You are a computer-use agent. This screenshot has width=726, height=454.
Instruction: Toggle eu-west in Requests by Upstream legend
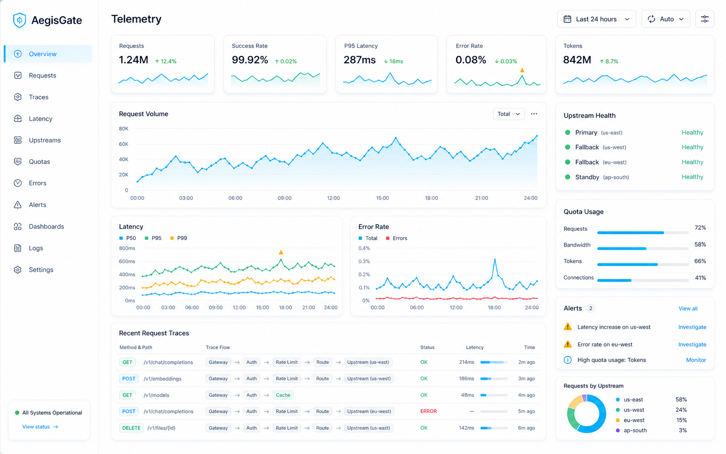630,420
